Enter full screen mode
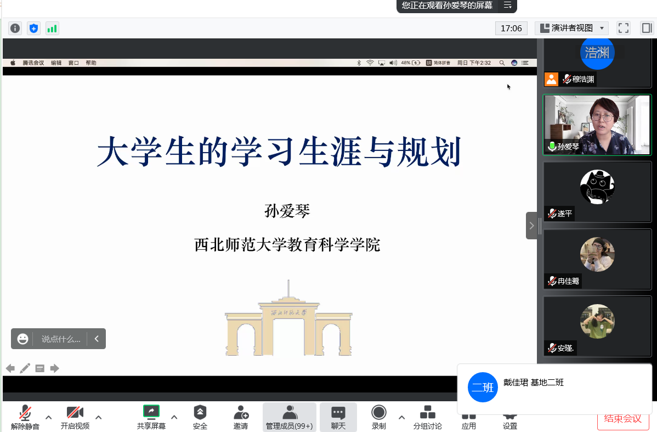 point(623,28)
